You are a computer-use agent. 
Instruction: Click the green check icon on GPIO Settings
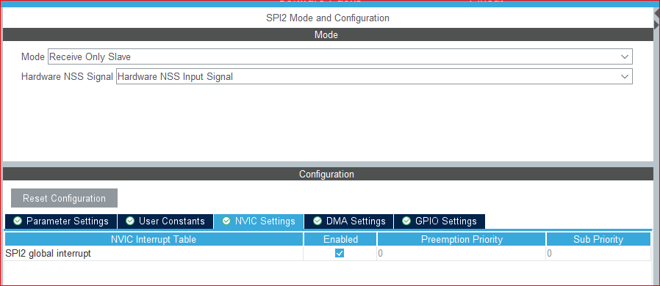[406, 221]
